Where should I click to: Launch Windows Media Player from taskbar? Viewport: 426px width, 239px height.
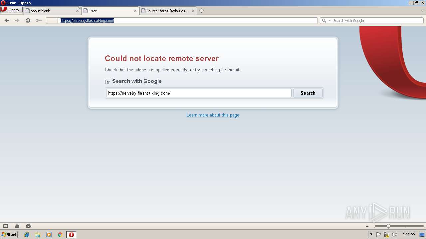point(49,235)
